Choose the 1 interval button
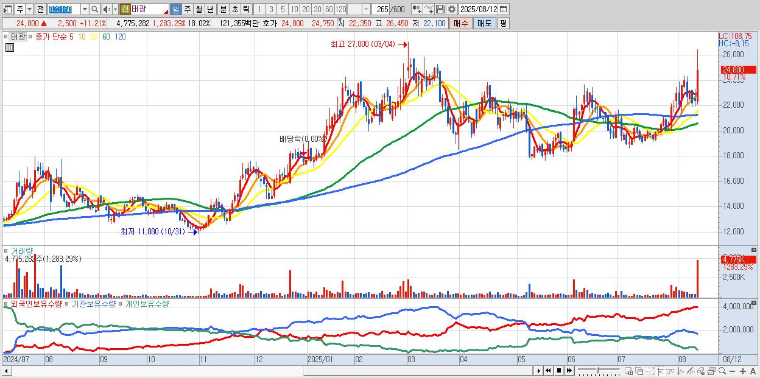The height and width of the screenshot is (378, 760). (259, 9)
